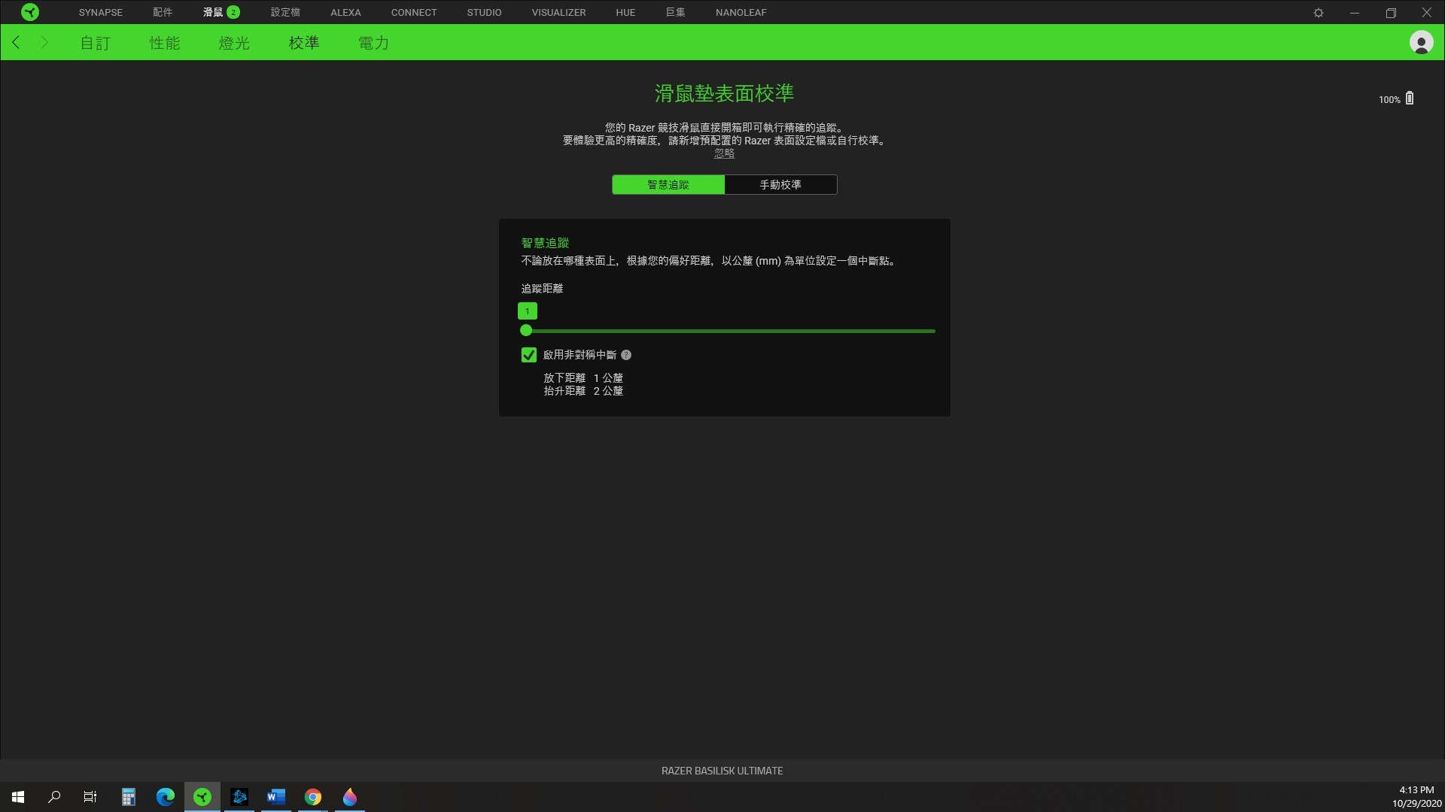Switch to 自訂 sub-tab
This screenshot has width=1445, height=812.
click(96, 43)
